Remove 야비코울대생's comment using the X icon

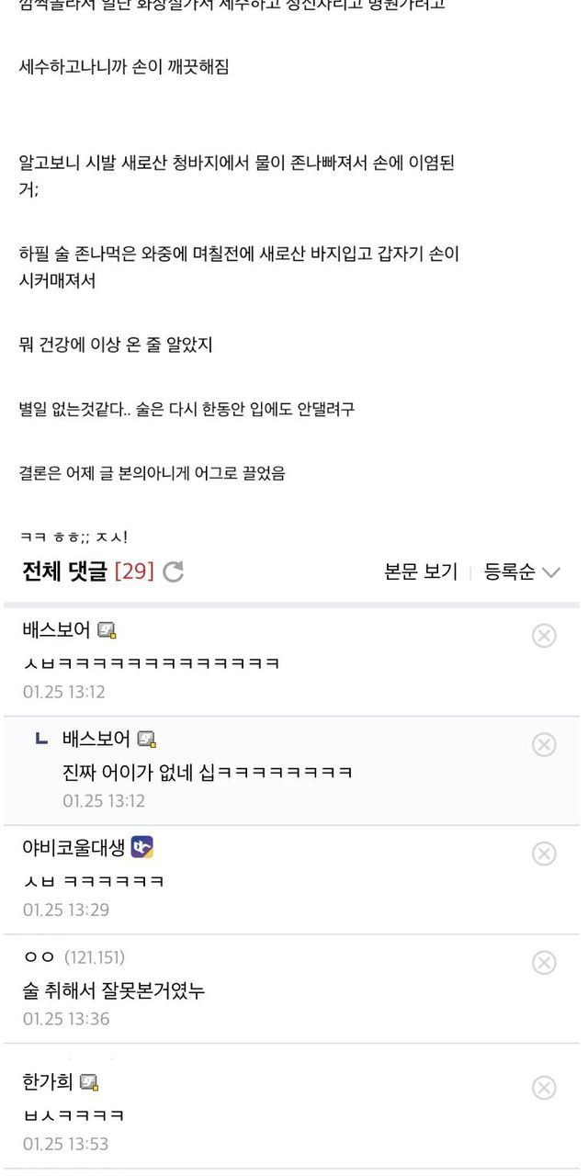(x=544, y=854)
